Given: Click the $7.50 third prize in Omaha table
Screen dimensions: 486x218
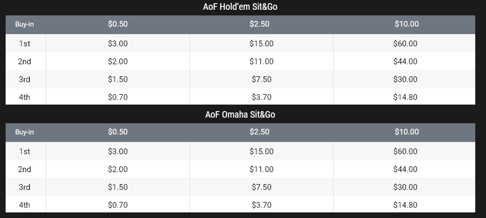Looking at the screenshot, I should click(x=261, y=187).
